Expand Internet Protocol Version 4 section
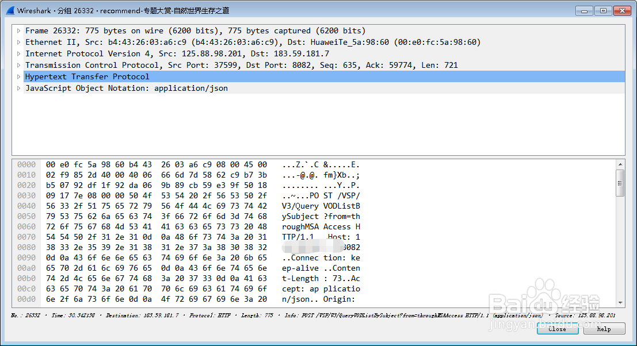Image resolution: width=637 pixels, height=346 pixels. [x=18, y=53]
